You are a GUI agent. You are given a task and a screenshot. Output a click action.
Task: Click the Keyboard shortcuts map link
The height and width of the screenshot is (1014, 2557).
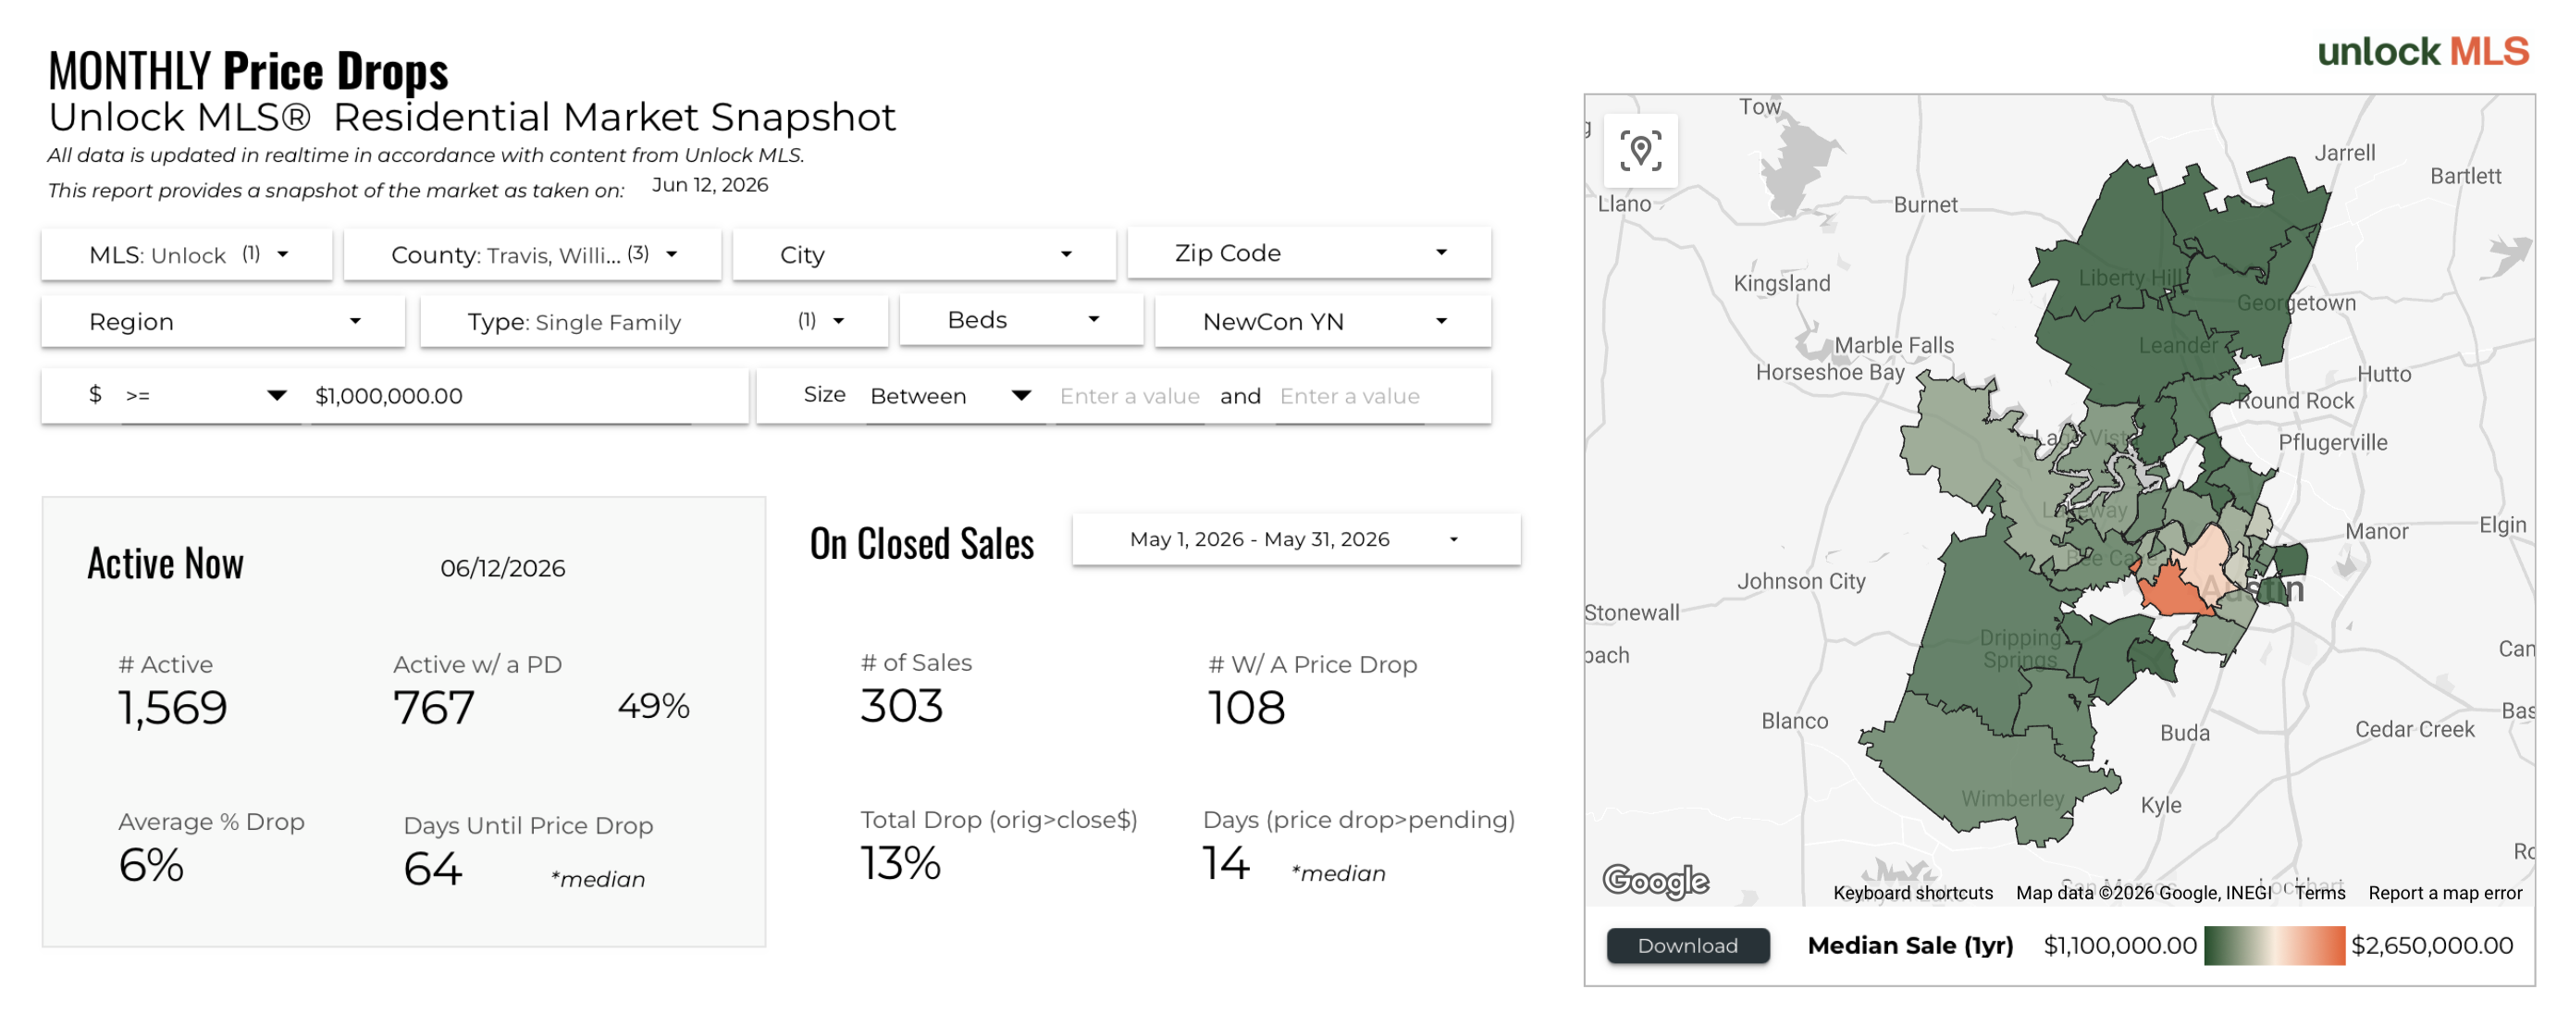[x=1912, y=892]
